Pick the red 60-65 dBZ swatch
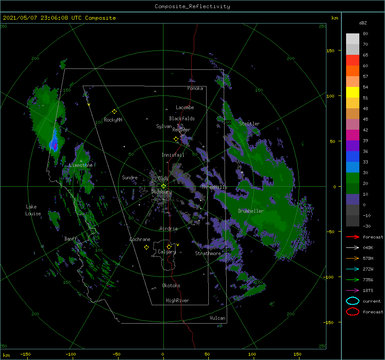385x360 pixels. pos(352,60)
